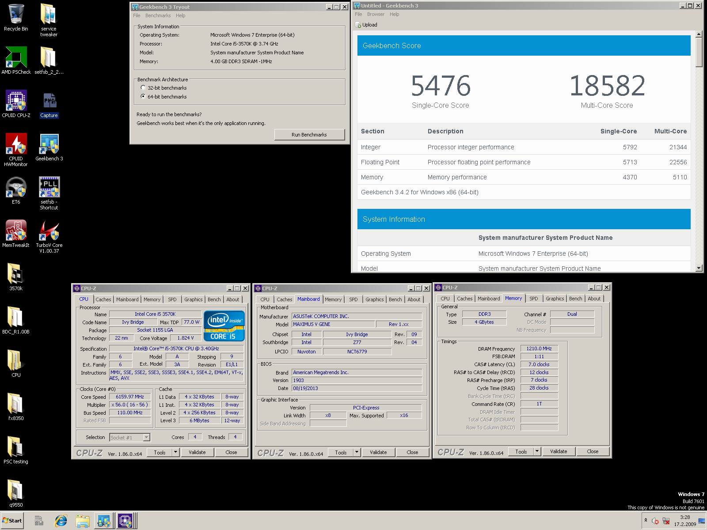
Task: Click scrollbar up arrow in Geekbench results
Action: pos(699,34)
